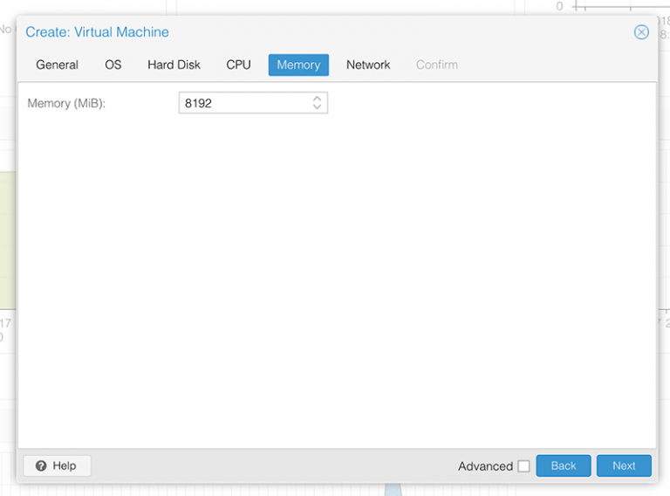Focus the memory field showing 8192
Viewport: 670px width, 496px height.
point(244,103)
